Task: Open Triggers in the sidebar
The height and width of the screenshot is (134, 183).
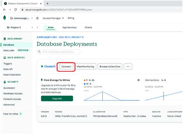Action: (8, 64)
